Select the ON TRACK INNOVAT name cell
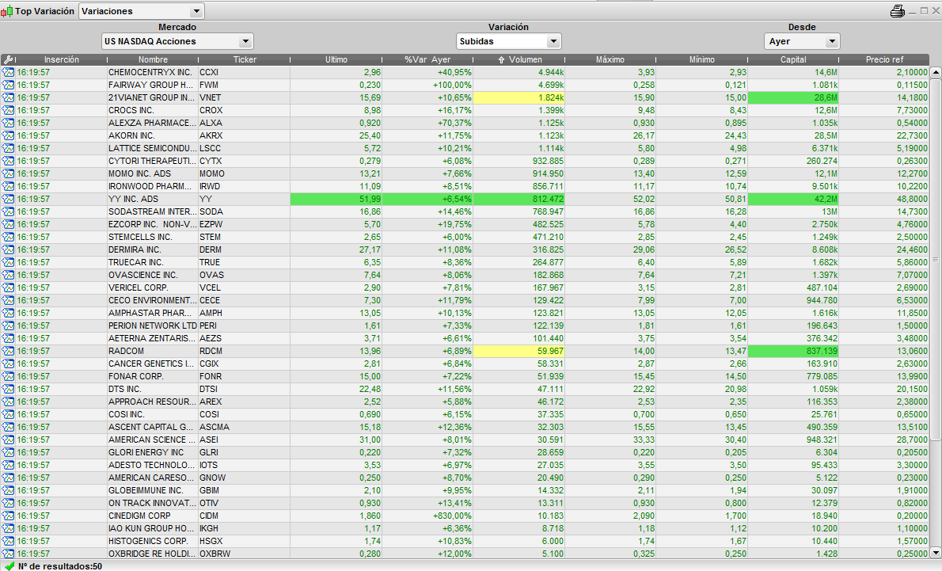This screenshot has width=942, height=571. (153, 503)
